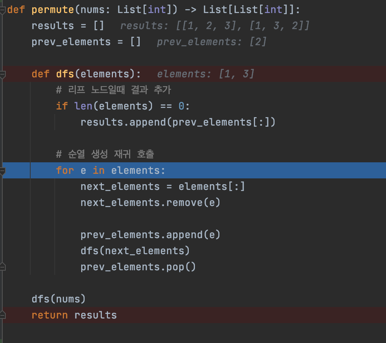Image resolution: width=386 pixels, height=343 pixels.
Task: Click the inline debug value for results
Action: point(214,26)
